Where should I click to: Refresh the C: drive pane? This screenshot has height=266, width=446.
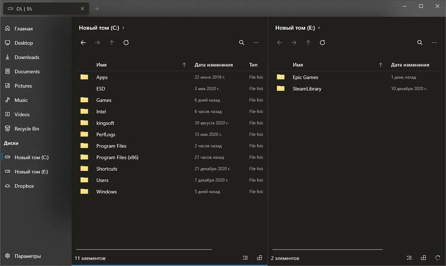126,43
